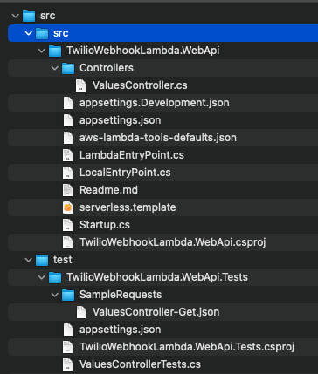Click the selected src folder icon
The image size is (318, 374).
(x=42, y=33)
